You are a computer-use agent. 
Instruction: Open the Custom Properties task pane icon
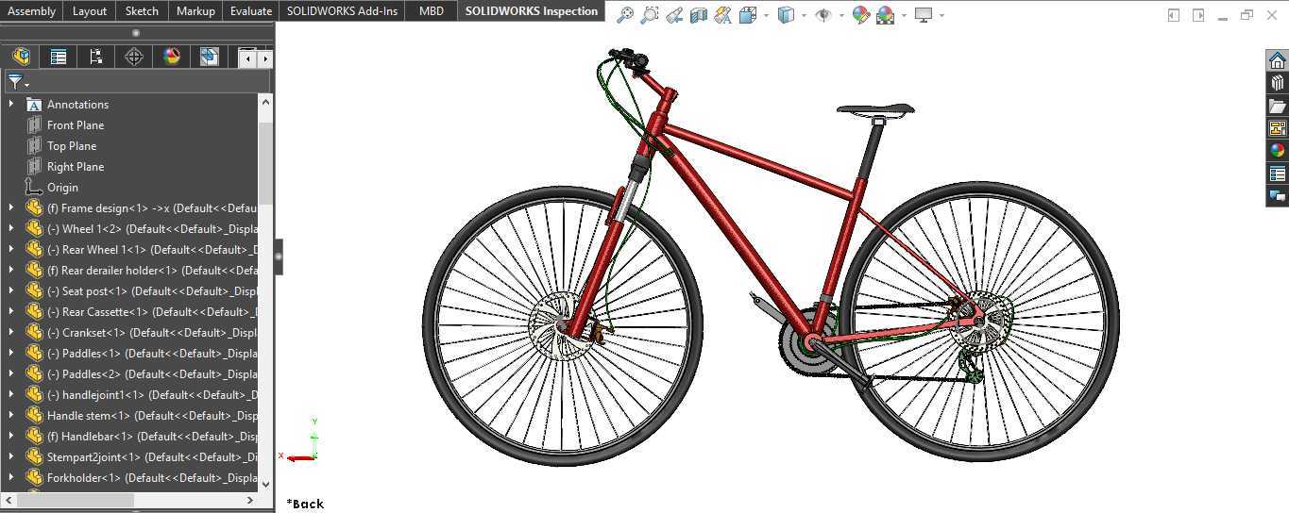[x=1277, y=174]
